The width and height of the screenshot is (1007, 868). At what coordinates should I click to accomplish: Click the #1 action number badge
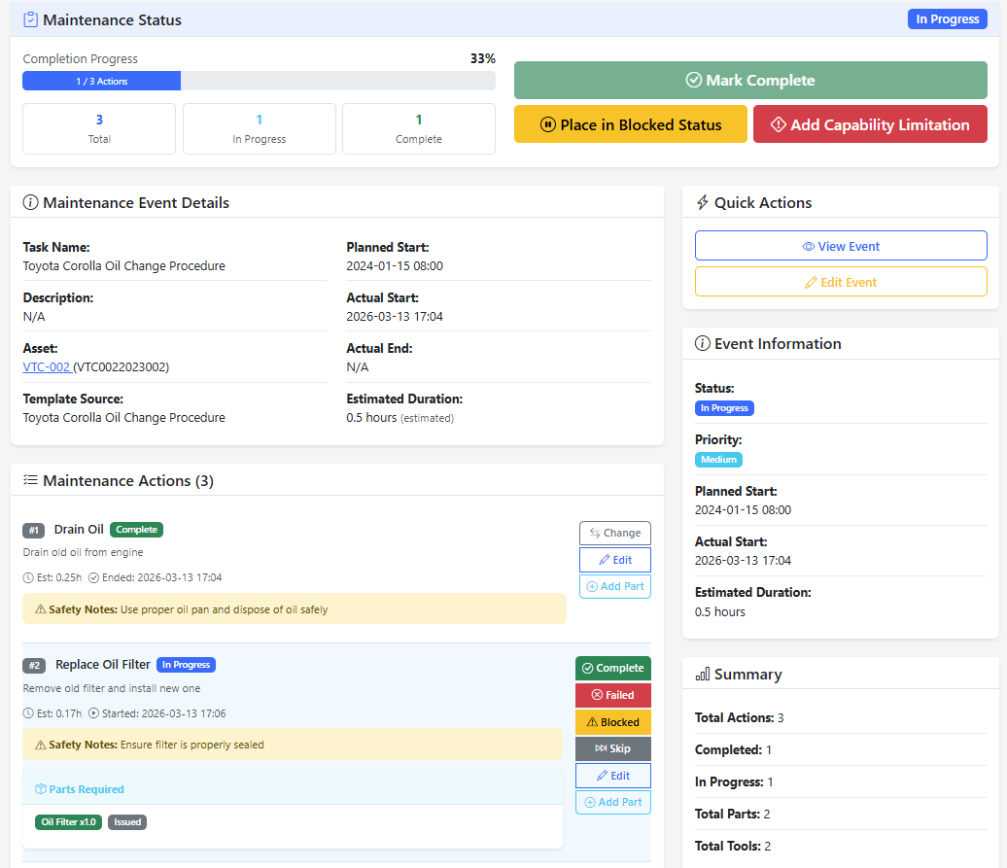34,531
